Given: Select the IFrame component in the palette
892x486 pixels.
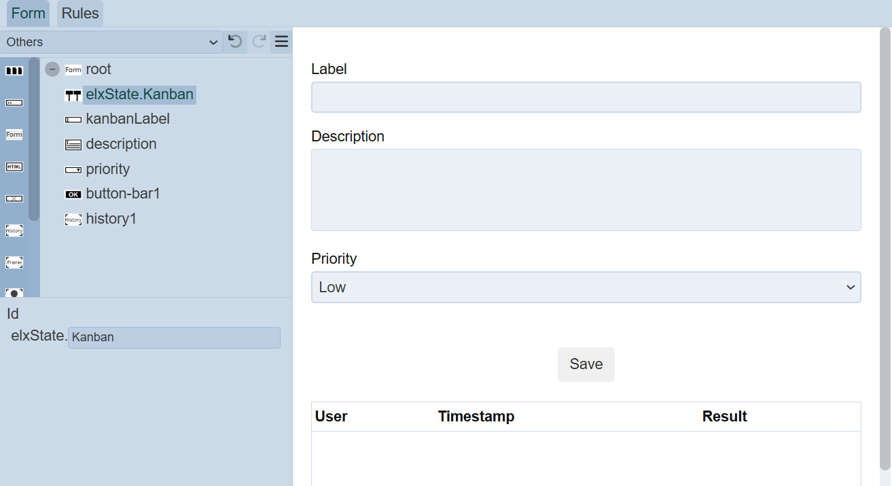Looking at the screenshot, I should tap(14, 262).
